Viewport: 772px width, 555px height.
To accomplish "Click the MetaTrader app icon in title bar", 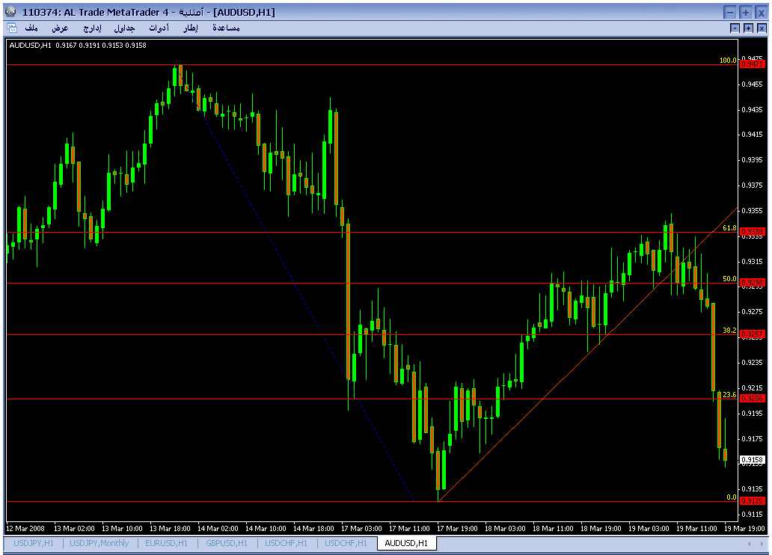I will pyautogui.click(x=10, y=11).
